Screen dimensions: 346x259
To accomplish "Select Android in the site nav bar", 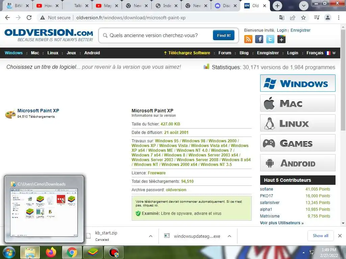I will point(92,53).
